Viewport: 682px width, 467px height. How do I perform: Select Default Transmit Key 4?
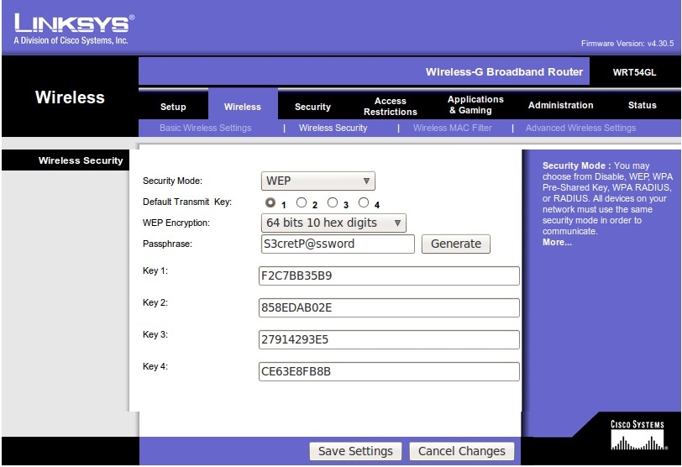[364, 202]
